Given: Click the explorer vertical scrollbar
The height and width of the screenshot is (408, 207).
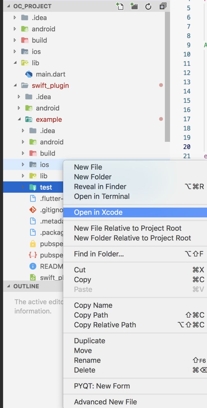Looking at the screenshot, I should pos(168,76).
